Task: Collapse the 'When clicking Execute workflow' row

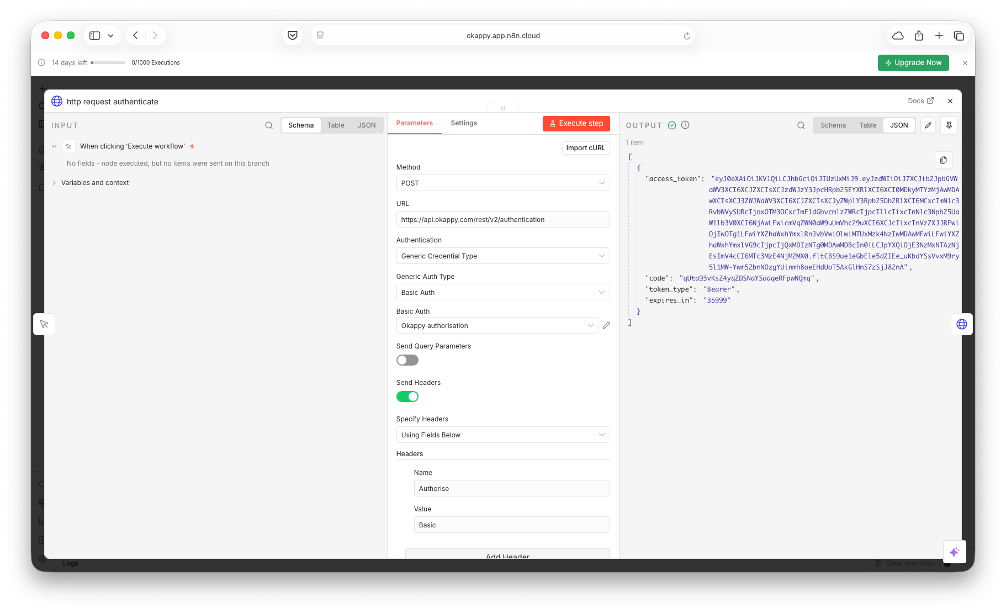Action: [54, 146]
